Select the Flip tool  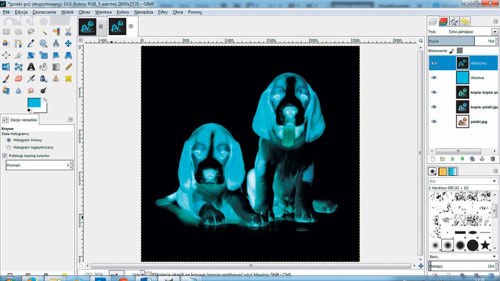[x=6, y=67]
